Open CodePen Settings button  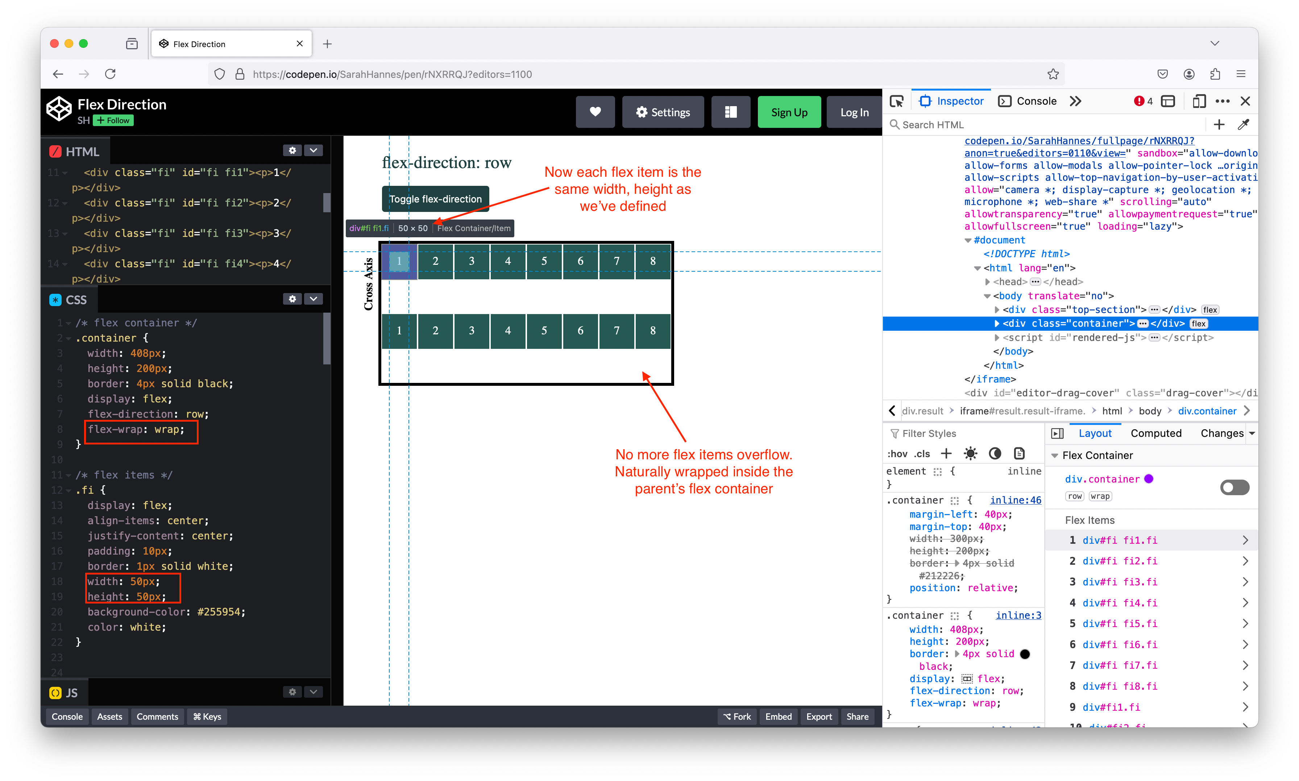point(663,112)
